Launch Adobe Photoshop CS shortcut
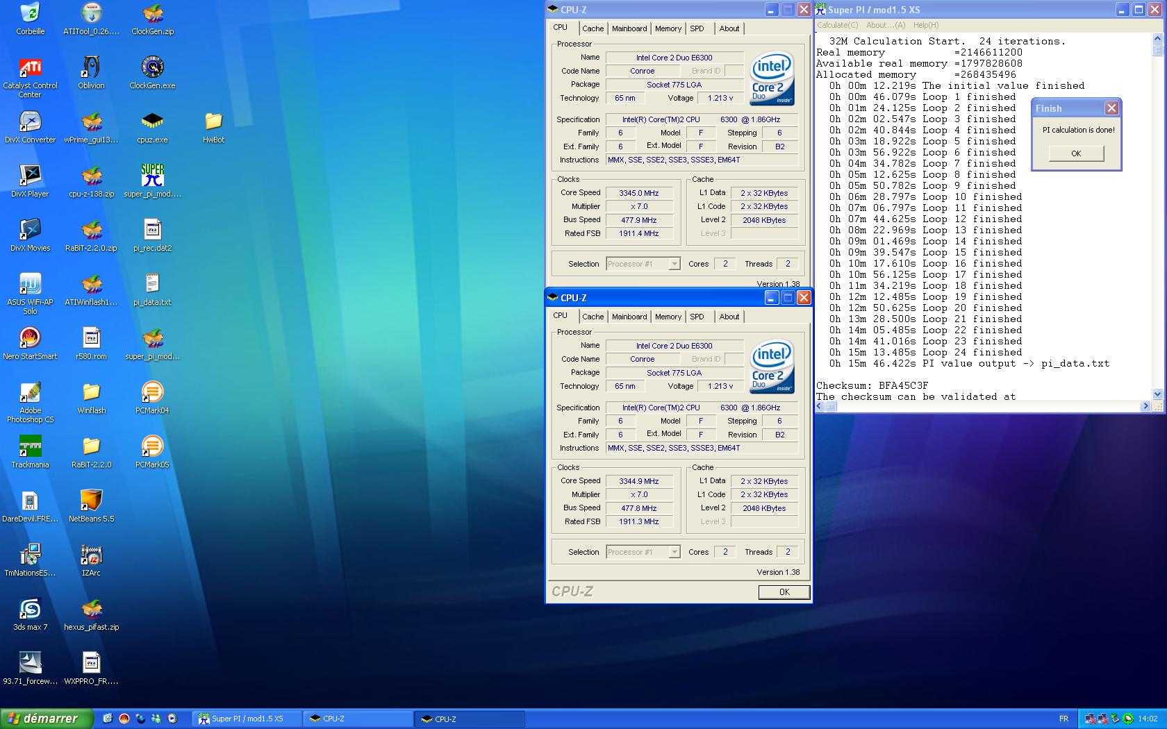Screen dimensions: 1167x729 [x=30, y=392]
